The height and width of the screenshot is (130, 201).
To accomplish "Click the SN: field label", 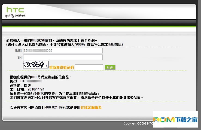I will [20, 57].
